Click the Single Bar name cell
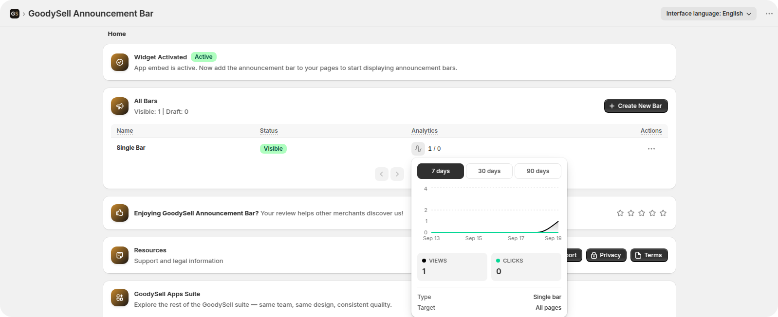The image size is (778, 317). point(131,148)
